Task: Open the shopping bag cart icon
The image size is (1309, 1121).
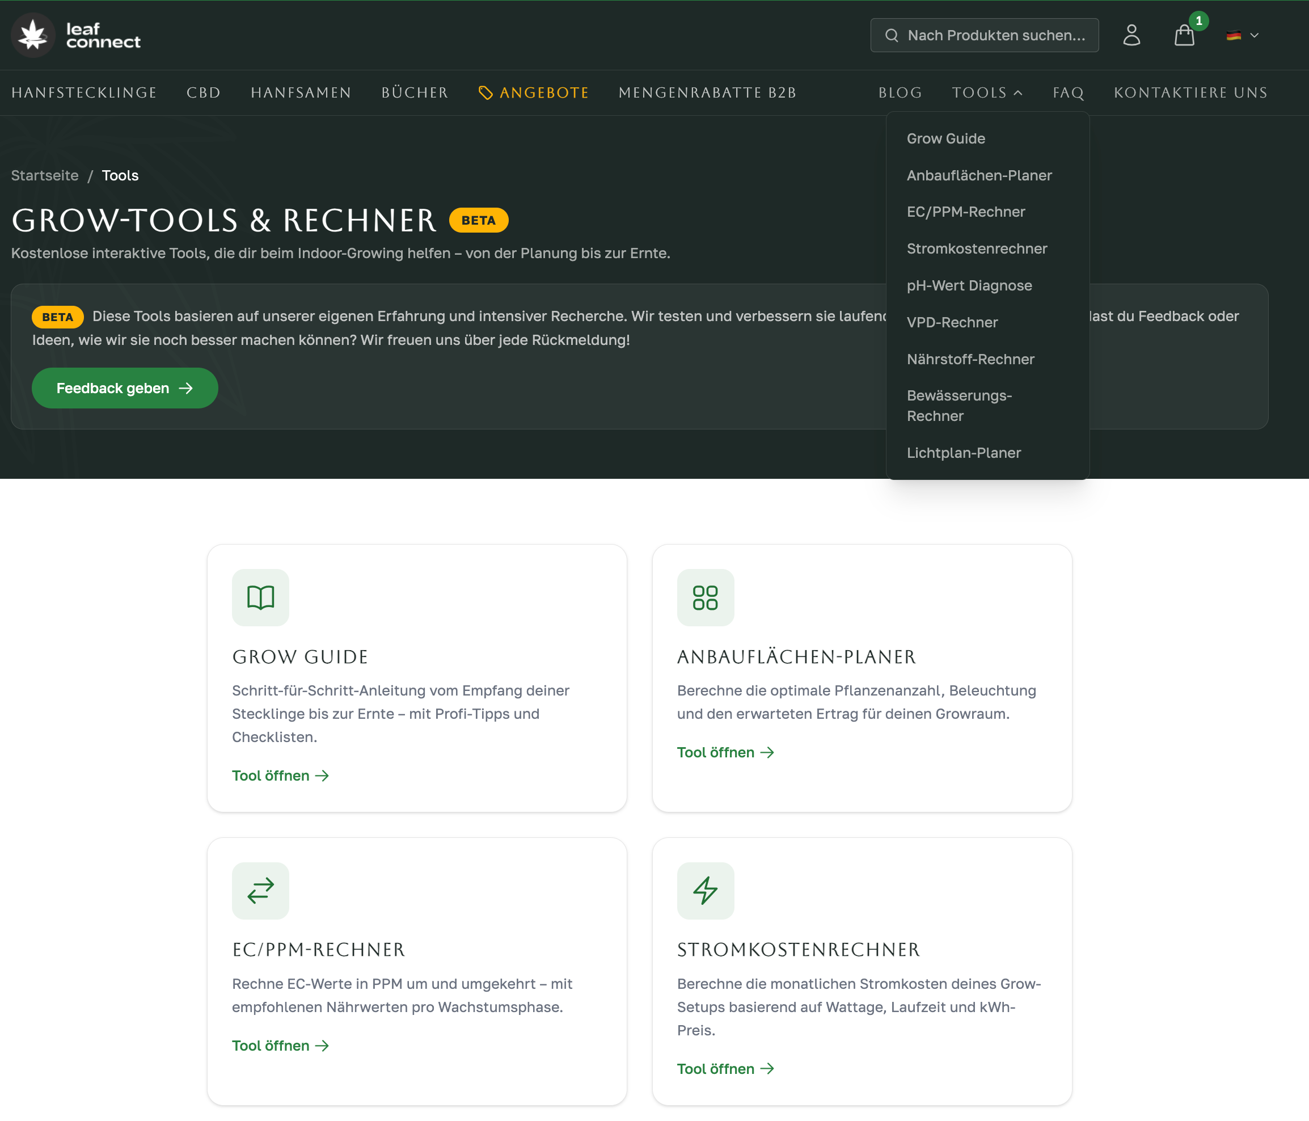Action: (x=1184, y=35)
